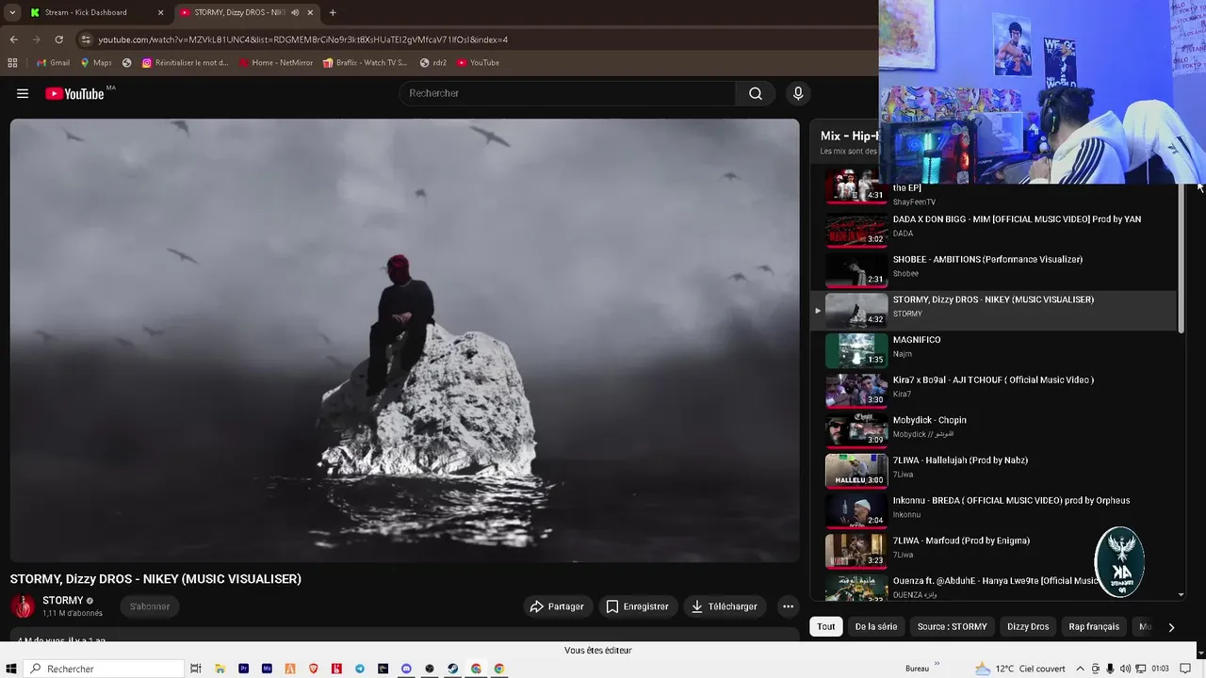The width and height of the screenshot is (1206, 678).
Task: Mute the YouTube tab audio icon
Action: [x=295, y=13]
